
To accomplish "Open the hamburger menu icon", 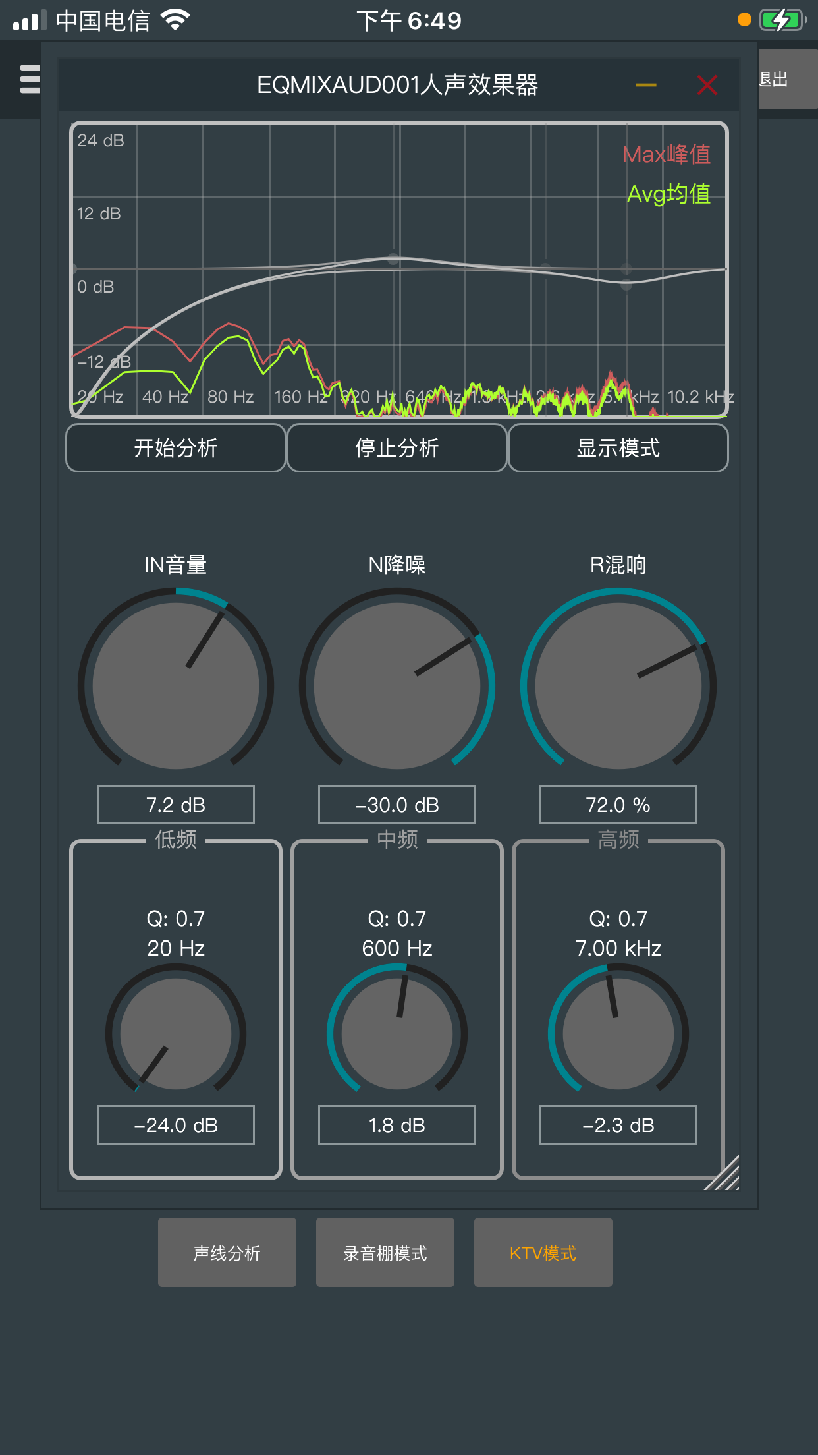I will (30, 79).
